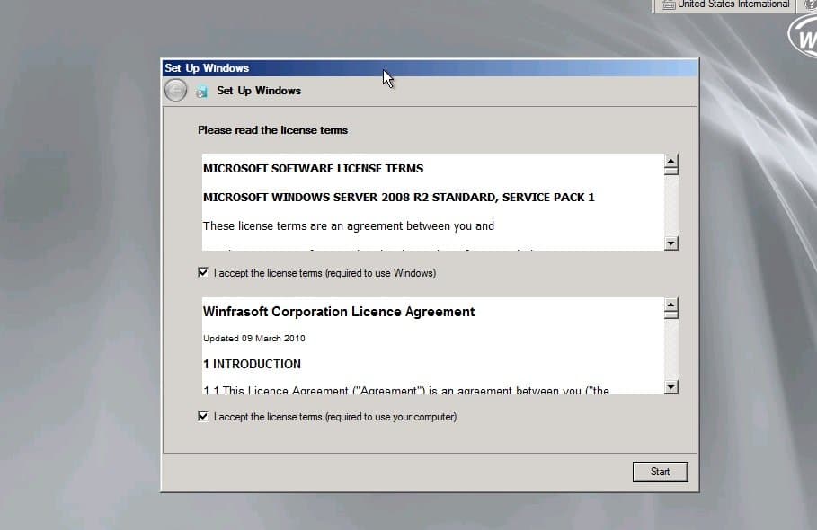Screen dimensions: 817x530
Task: Click the down arrow of the Microsoft license scrollbar
Action: 671,243
